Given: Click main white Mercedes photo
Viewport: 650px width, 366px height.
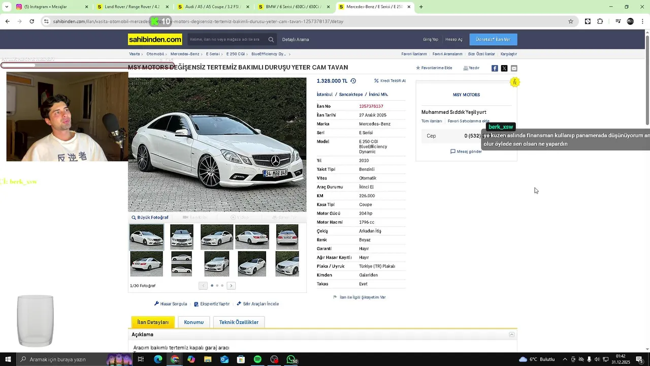Looking at the screenshot, I should (217, 144).
